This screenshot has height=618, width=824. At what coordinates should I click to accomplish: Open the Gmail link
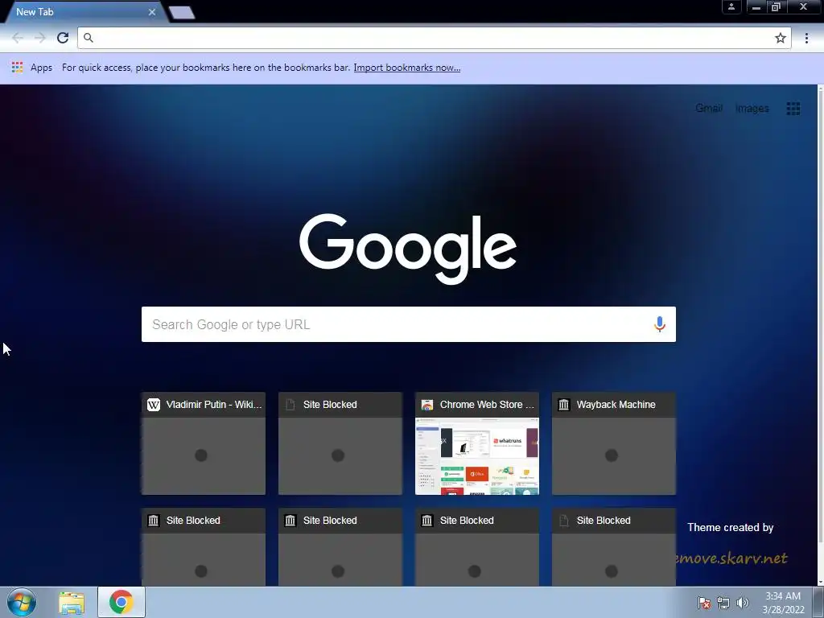click(709, 109)
